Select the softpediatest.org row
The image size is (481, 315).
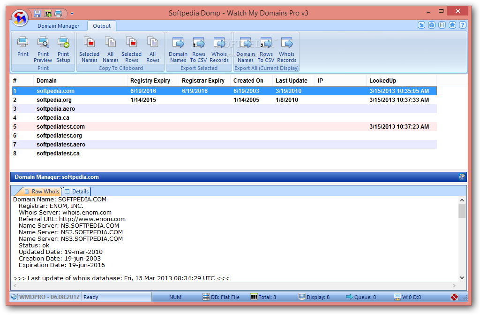point(225,136)
